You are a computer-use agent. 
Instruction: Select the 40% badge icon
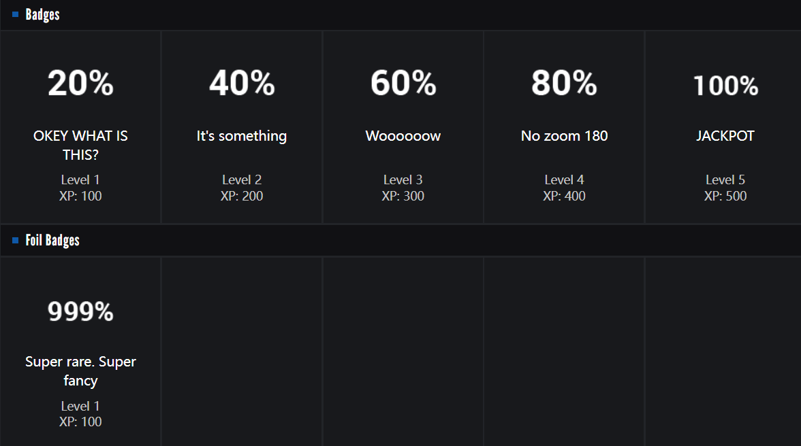242,84
